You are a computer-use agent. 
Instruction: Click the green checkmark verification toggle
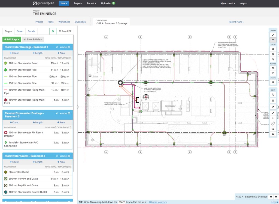coord(53,31)
